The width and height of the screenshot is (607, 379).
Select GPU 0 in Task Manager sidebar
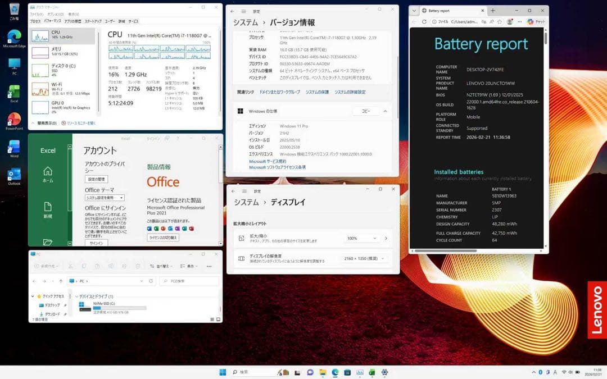point(63,107)
